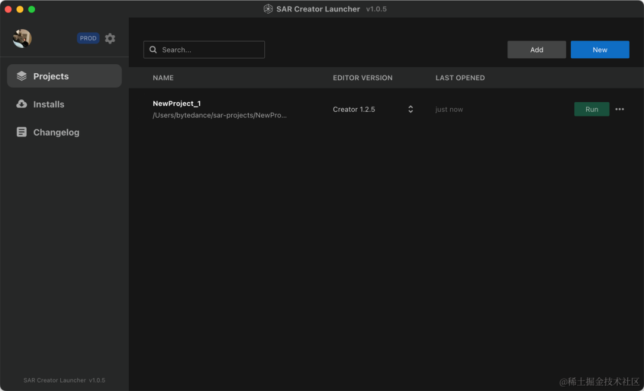Click the Installs cloud download icon
Image resolution: width=644 pixels, height=391 pixels.
[x=21, y=104]
